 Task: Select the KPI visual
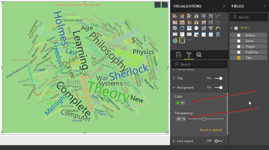click(x=189, y=34)
